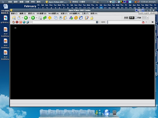Viewport: 158px width, 118px height.
Task: Click the yellow padlock icon in toolbar
Action: (x=92, y=18)
